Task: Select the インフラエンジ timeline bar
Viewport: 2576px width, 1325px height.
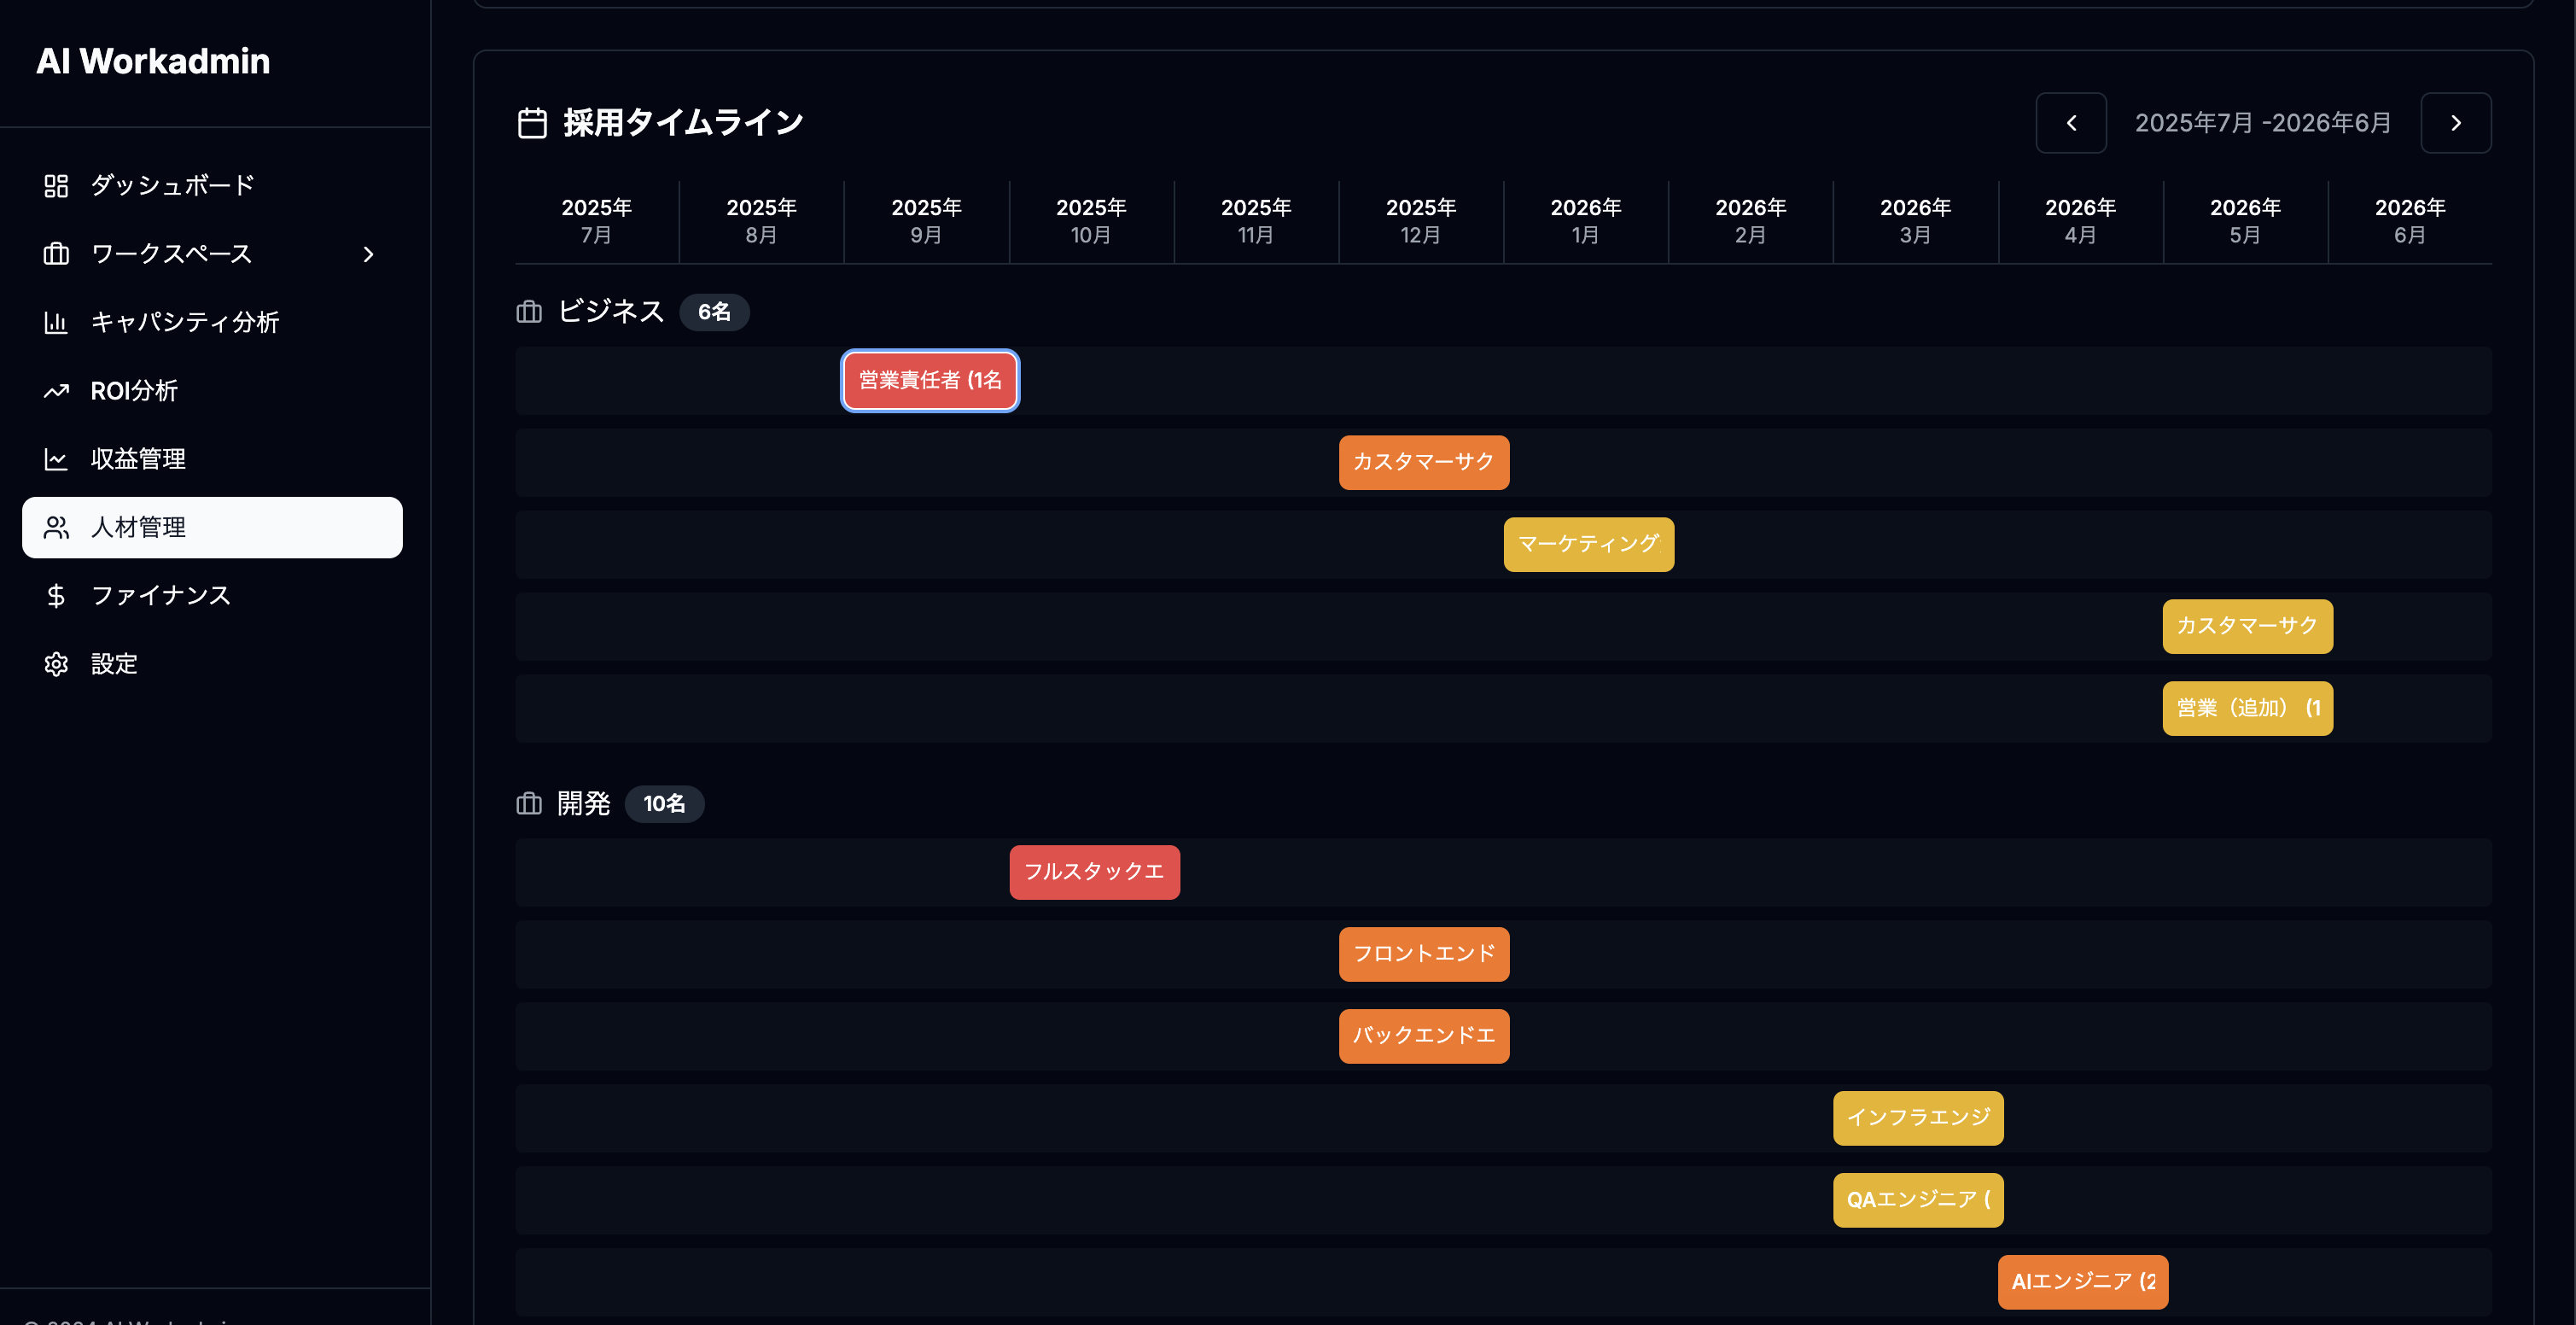Action: [1918, 1118]
